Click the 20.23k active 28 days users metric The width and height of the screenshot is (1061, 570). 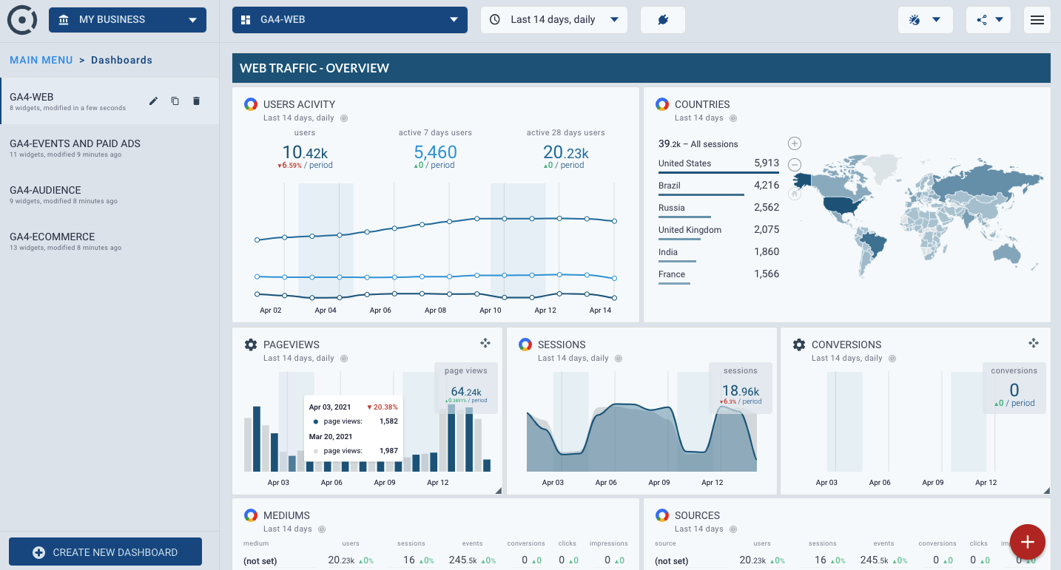click(x=566, y=152)
